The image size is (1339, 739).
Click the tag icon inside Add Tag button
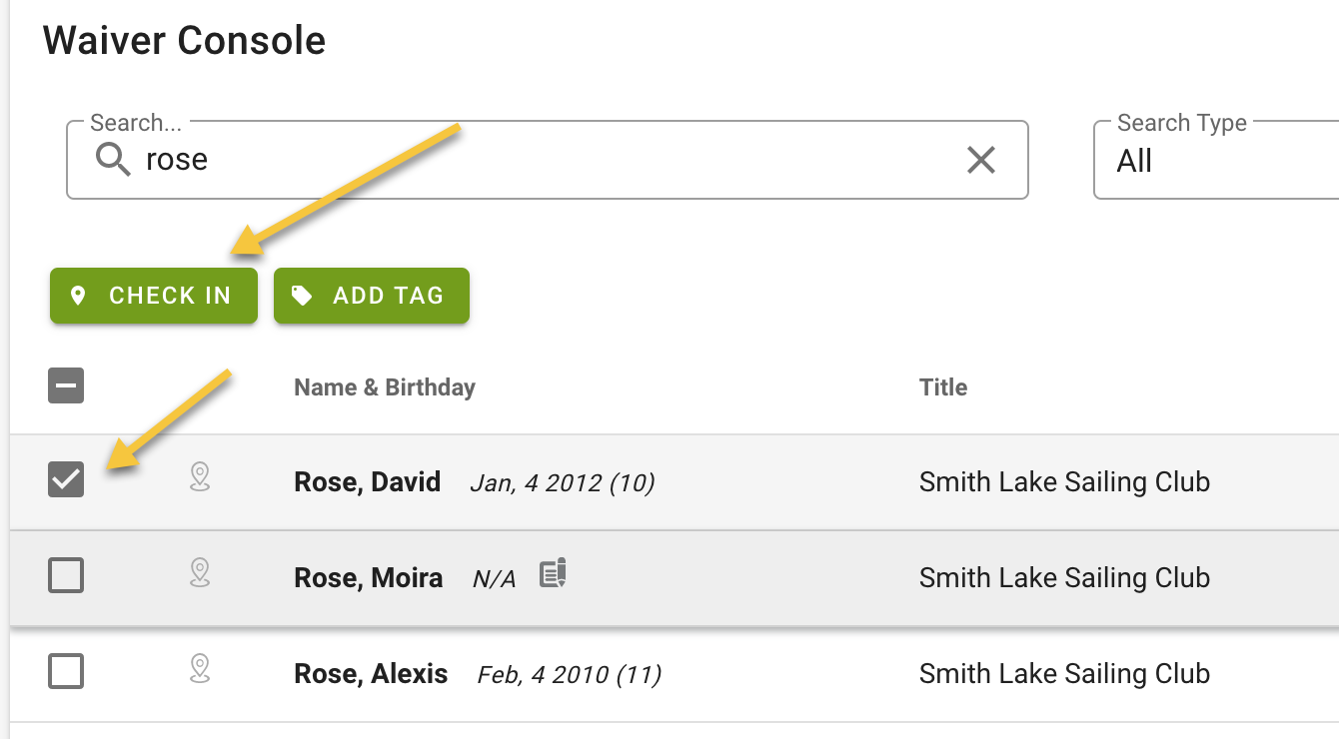(x=302, y=297)
